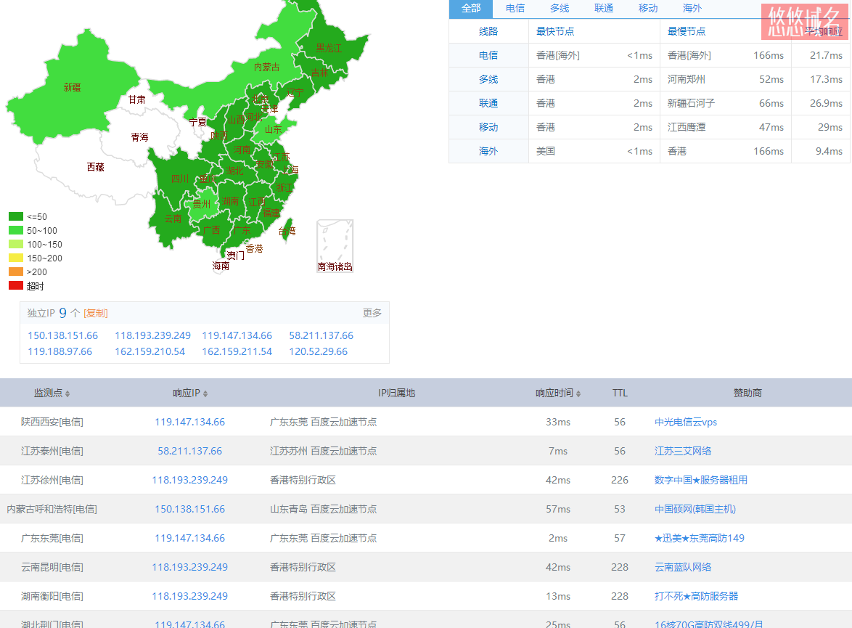Switch to the 电信 tab

pyautogui.click(x=515, y=8)
